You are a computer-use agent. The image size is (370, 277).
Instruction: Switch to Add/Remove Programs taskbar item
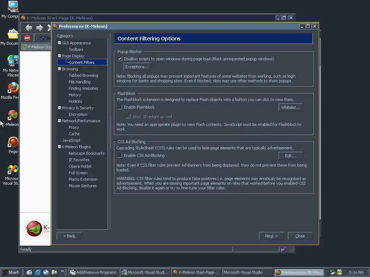tap(94, 272)
